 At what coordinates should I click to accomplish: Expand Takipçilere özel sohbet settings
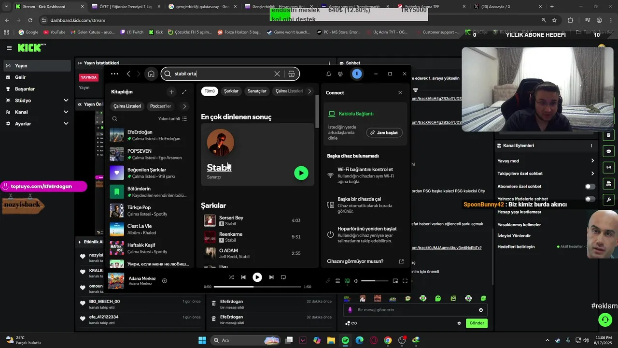click(546, 174)
